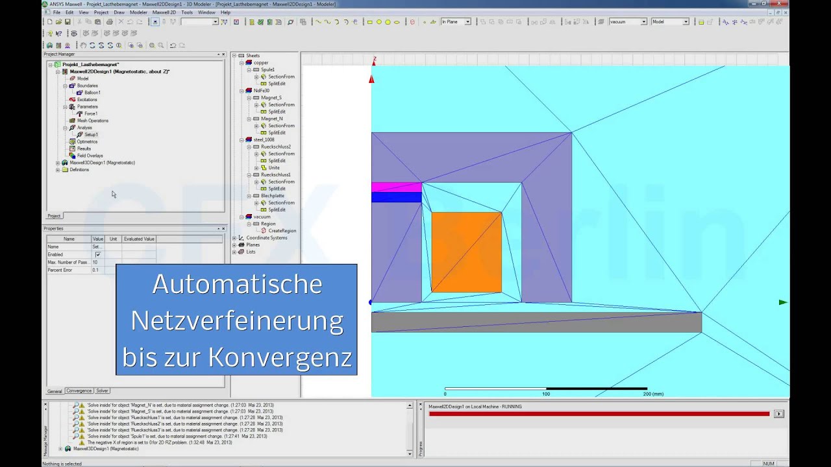Collapse the steel_1008 material group
The image size is (831, 467).
242,139
